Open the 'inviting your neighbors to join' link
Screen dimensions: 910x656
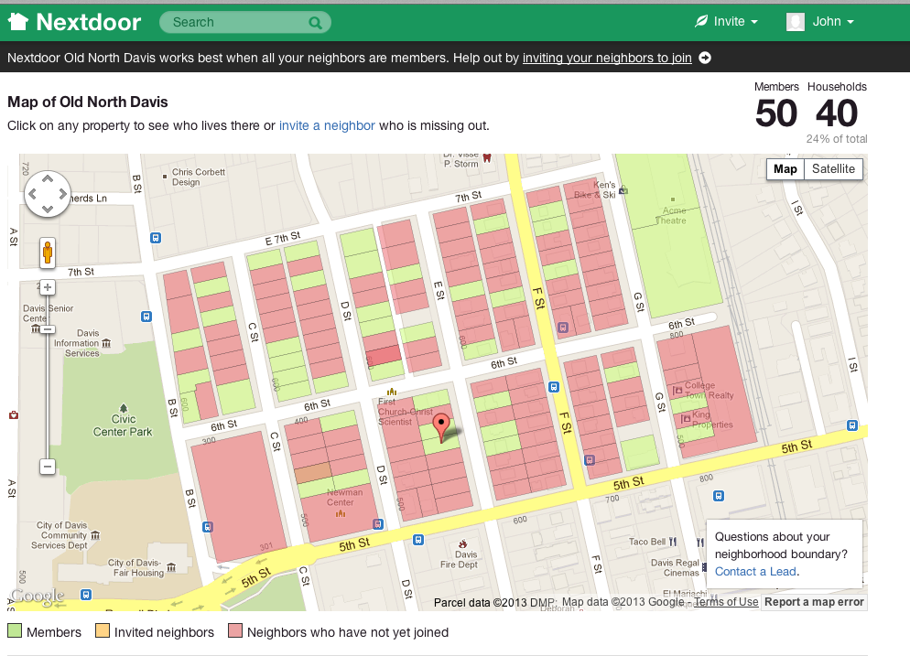(607, 58)
